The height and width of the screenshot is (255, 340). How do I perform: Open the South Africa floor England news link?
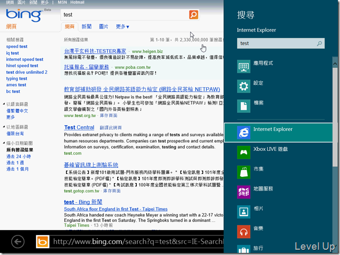(116, 209)
